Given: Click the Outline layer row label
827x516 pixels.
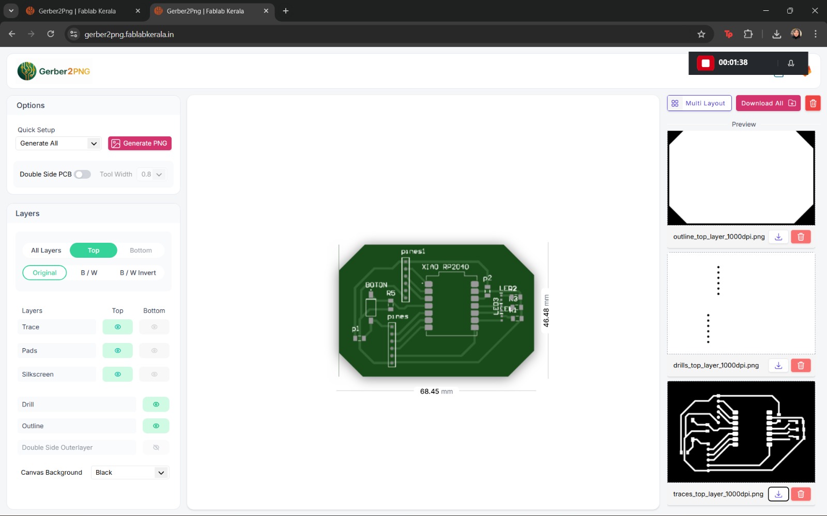Looking at the screenshot, I should [x=77, y=426].
